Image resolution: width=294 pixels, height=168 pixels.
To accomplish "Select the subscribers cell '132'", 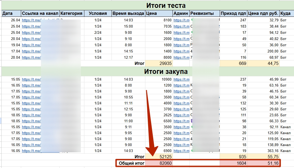I will pos(234,103).
